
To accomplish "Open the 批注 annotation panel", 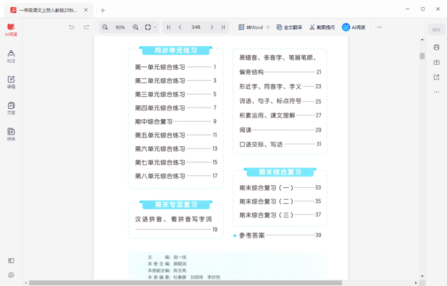I will pos(10,57).
